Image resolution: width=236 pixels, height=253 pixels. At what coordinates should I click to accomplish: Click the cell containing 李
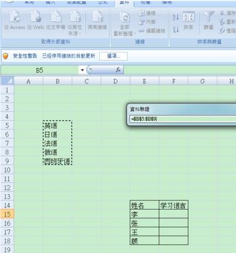tap(144, 214)
